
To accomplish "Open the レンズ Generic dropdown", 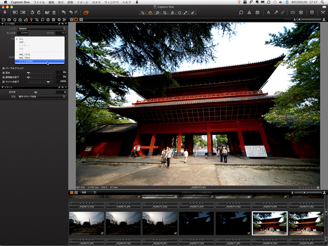I will click(x=42, y=29).
